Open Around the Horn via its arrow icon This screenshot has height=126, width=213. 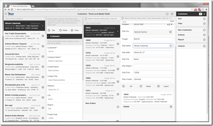[43, 56]
